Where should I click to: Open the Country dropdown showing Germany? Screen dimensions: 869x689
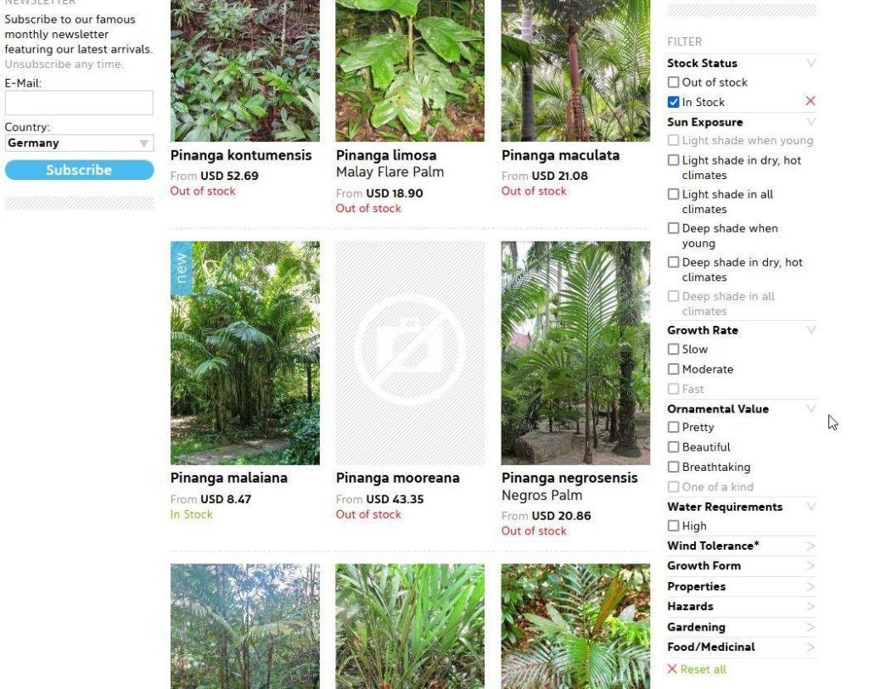79,143
